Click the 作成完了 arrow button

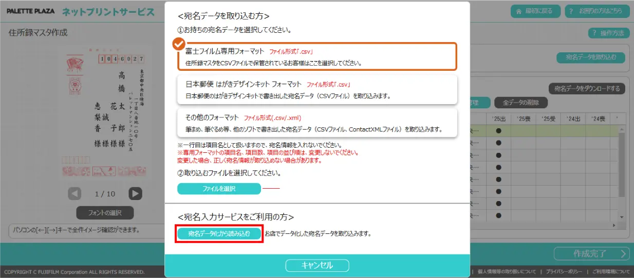pos(591,253)
